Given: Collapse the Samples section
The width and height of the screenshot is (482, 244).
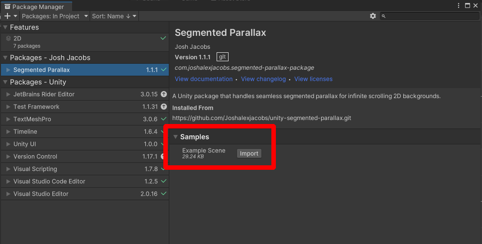Looking at the screenshot, I should [175, 137].
